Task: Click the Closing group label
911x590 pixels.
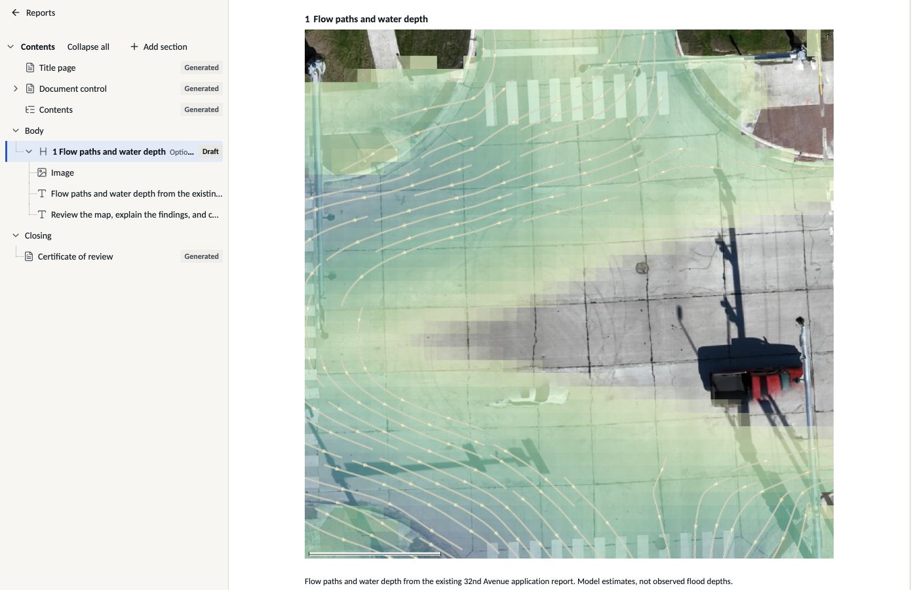Action: pyautogui.click(x=38, y=235)
